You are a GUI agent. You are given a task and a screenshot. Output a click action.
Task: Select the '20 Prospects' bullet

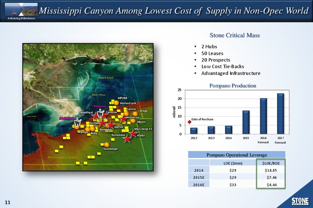click(x=216, y=60)
